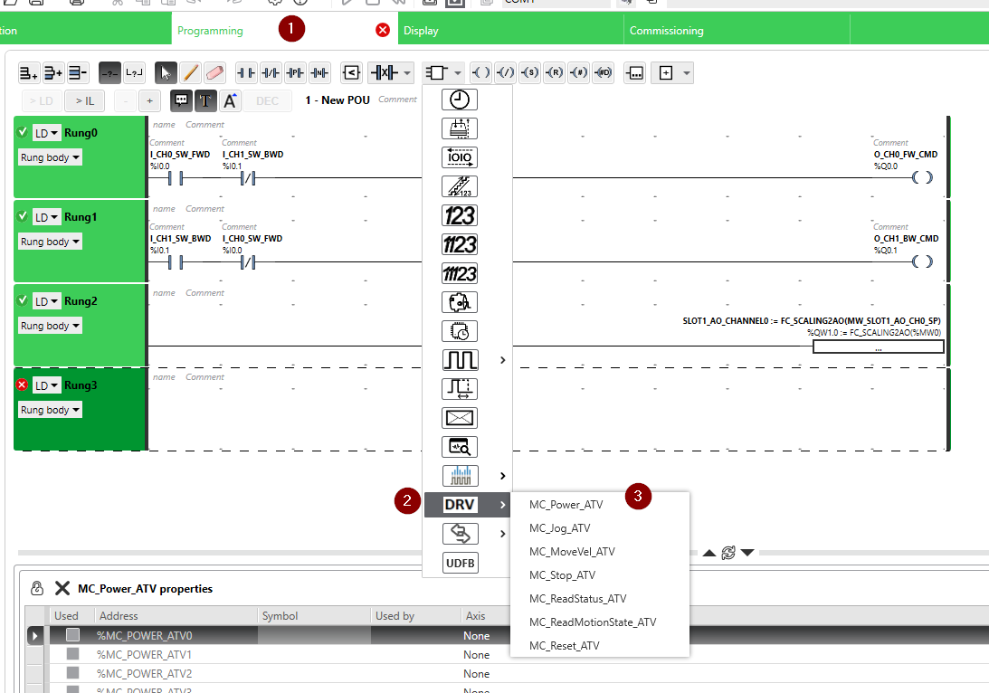This screenshot has height=693, width=989.
Task: Insert an operation block
Action: (x=634, y=73)
